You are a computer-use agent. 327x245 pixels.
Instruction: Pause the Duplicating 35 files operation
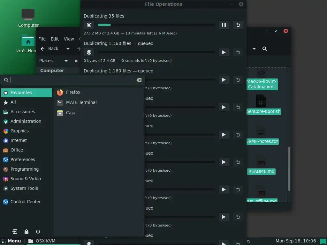click(224, 25)
